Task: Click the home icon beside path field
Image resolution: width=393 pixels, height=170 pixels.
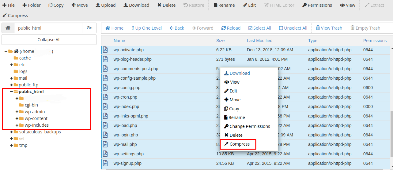Action: click(x=8, y=28)
